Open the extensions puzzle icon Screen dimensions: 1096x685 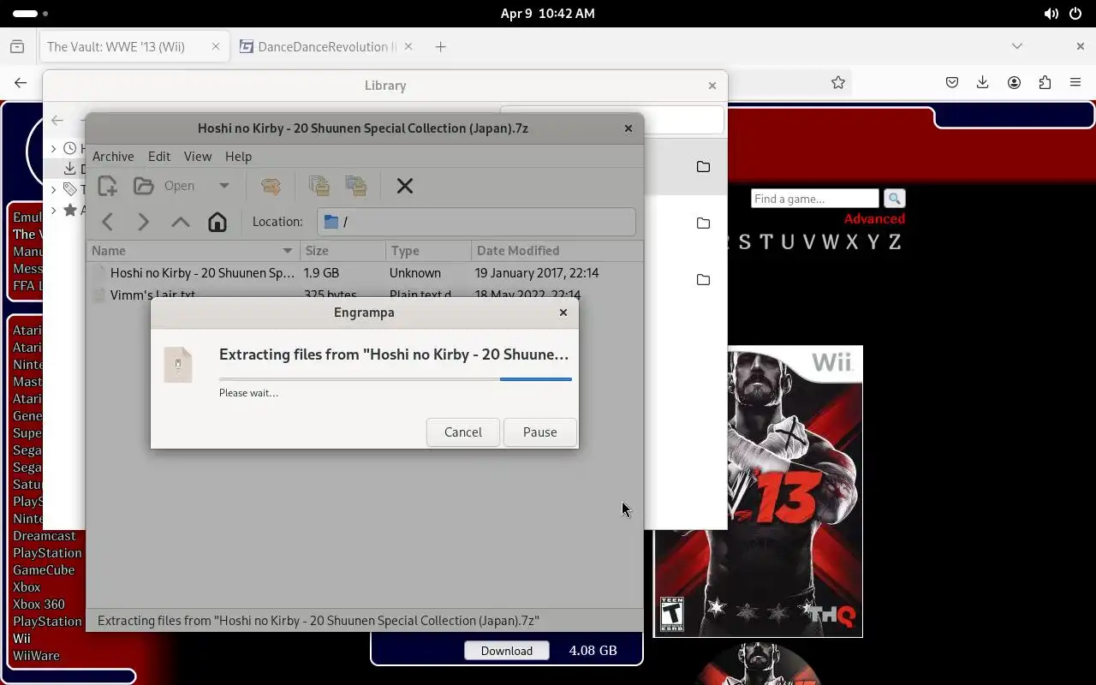coord(1045,83)
